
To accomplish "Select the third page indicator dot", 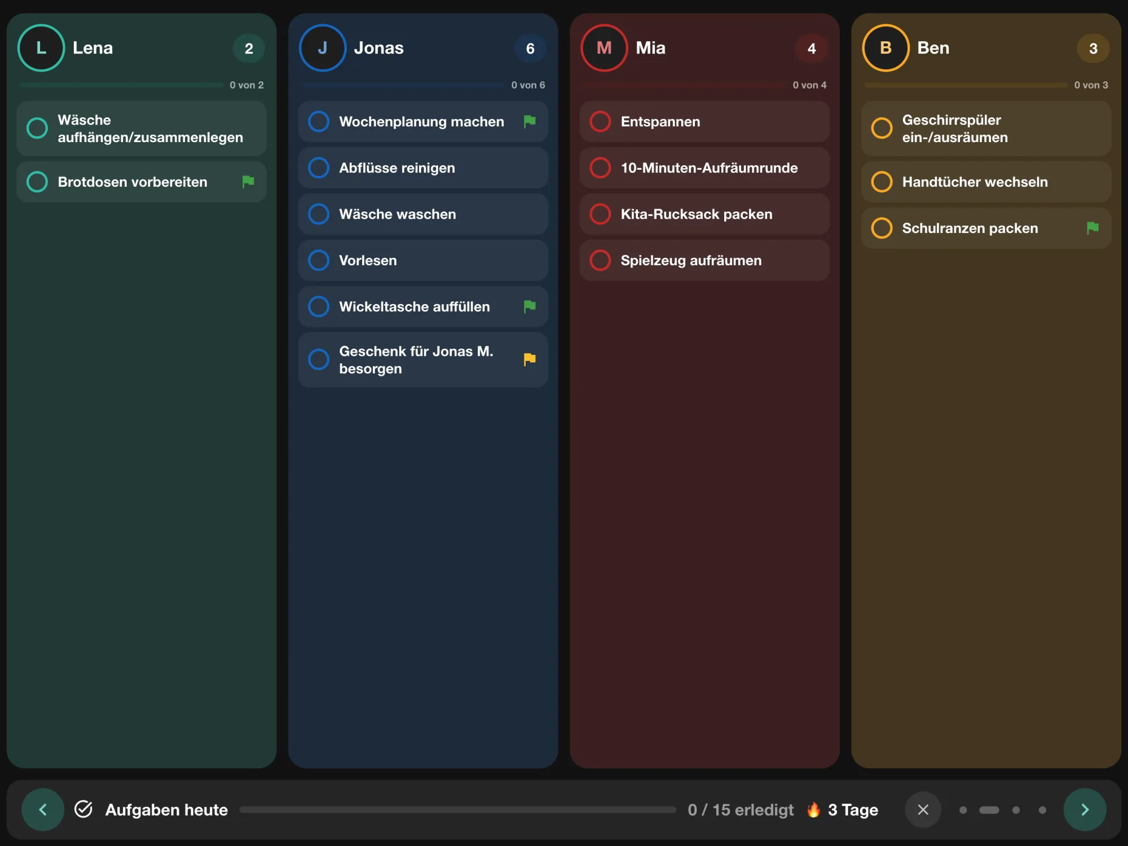I will [1016, 810].
